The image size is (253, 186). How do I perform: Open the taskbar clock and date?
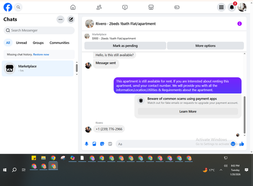(x=235, y=170)
